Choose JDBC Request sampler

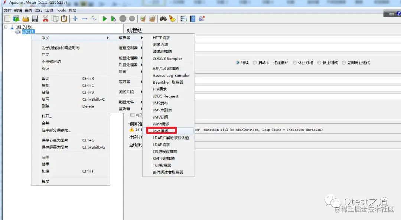[x=169, y=96]
